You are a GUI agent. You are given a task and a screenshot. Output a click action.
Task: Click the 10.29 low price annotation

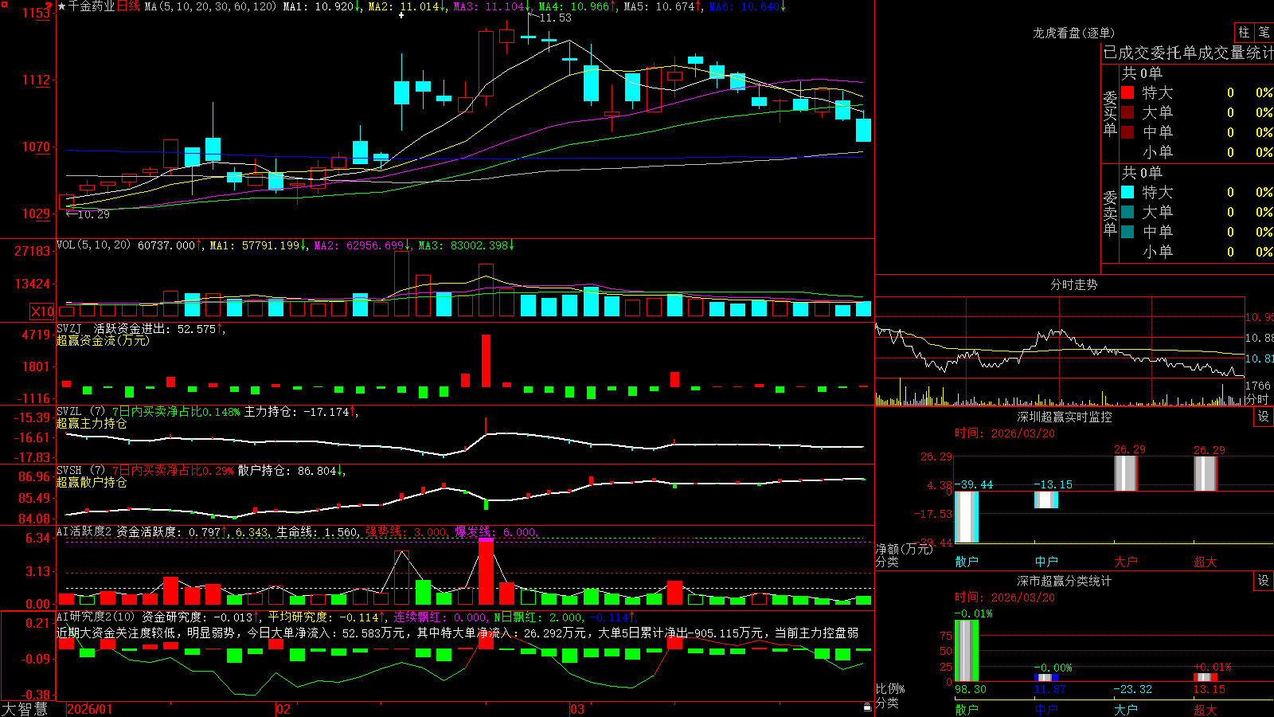tap(93, 214)
